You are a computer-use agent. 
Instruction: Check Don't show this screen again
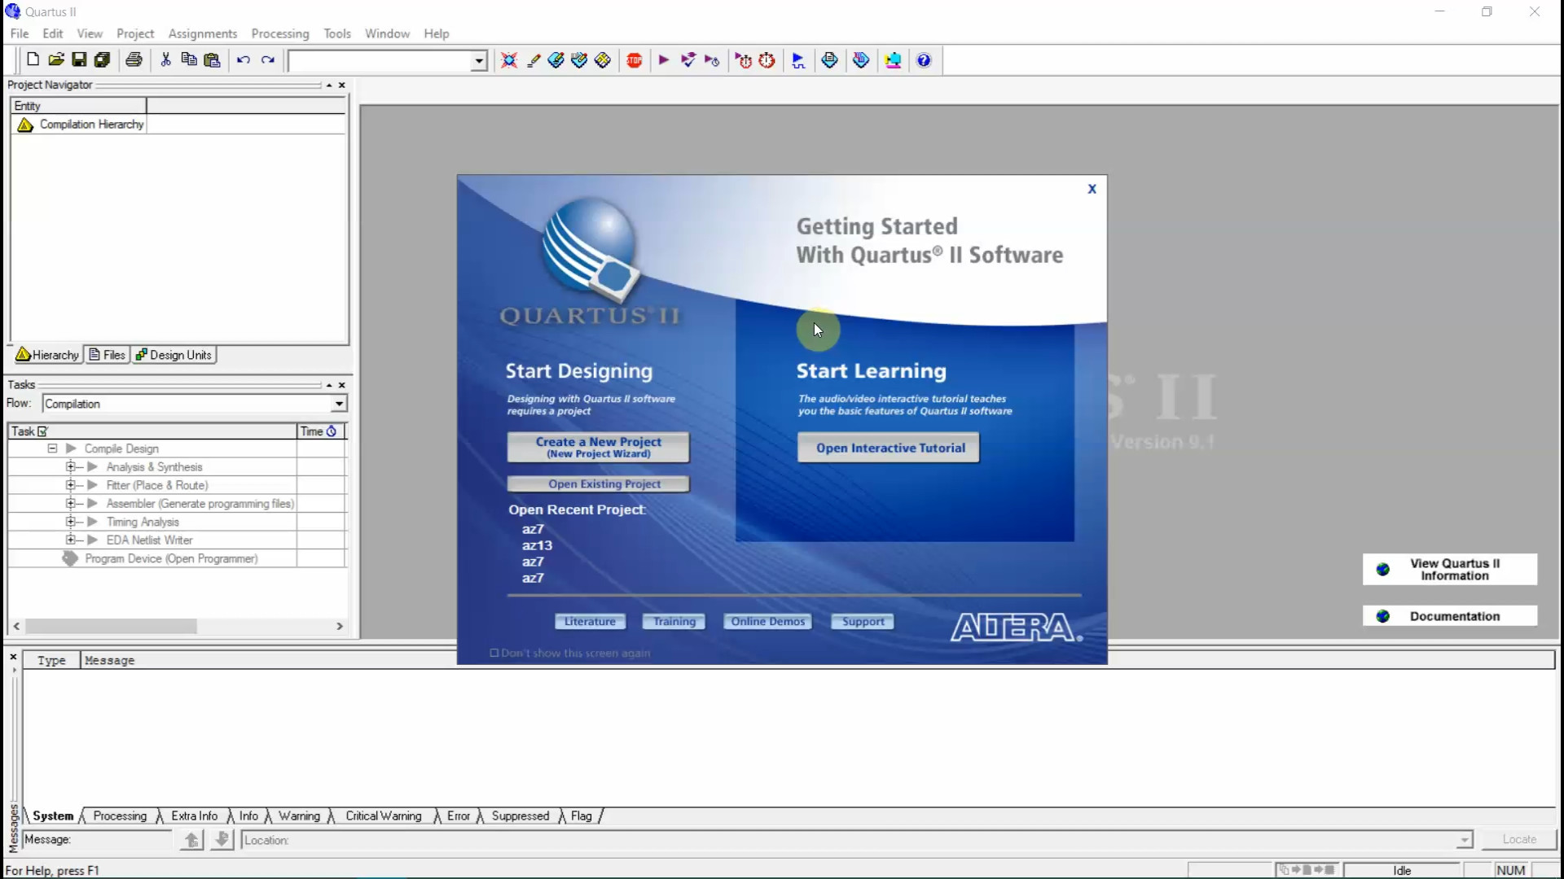[494, 653]
